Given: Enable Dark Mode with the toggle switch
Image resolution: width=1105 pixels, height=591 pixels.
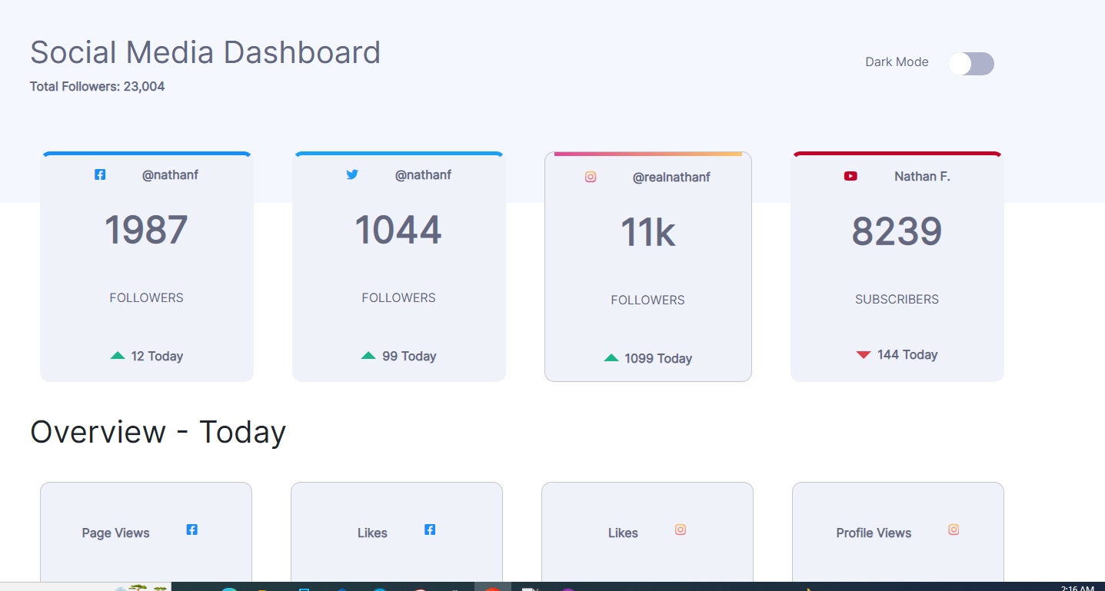Looking at the screenshot, I should click(971, 64).
